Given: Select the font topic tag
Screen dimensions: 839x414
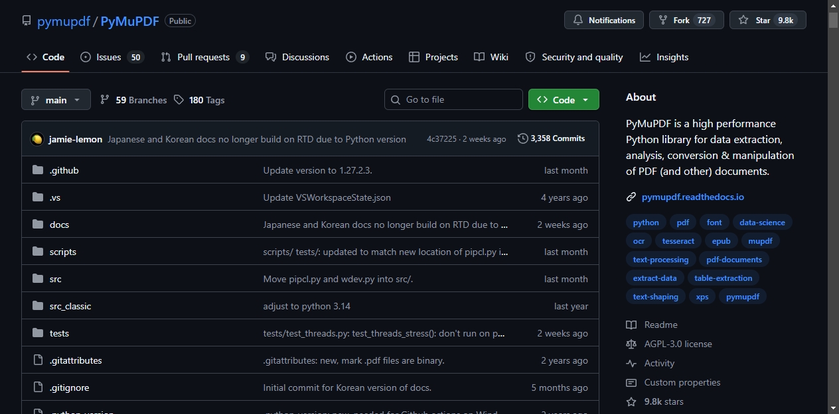Looking at the screenshot, I should 714,223.
